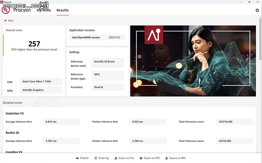This screenshot has width=262, height=163.
Task: Click the Detailed scores heading
Action: [12, 102]
